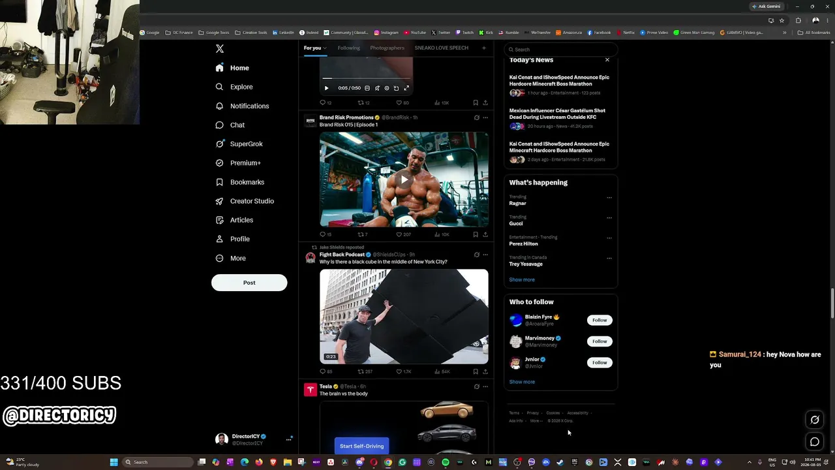Screen dimensions: 835x470
Task: Click the Post button
Action: click(x=249, y=283)
